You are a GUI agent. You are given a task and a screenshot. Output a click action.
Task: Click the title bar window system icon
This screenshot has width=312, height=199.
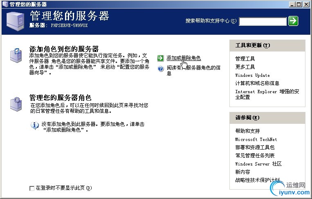(5, 4)
